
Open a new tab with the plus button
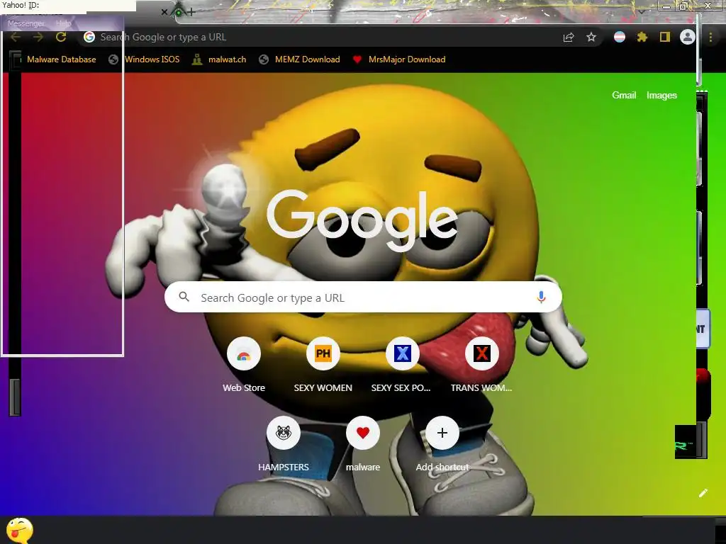tap(191, 12)
